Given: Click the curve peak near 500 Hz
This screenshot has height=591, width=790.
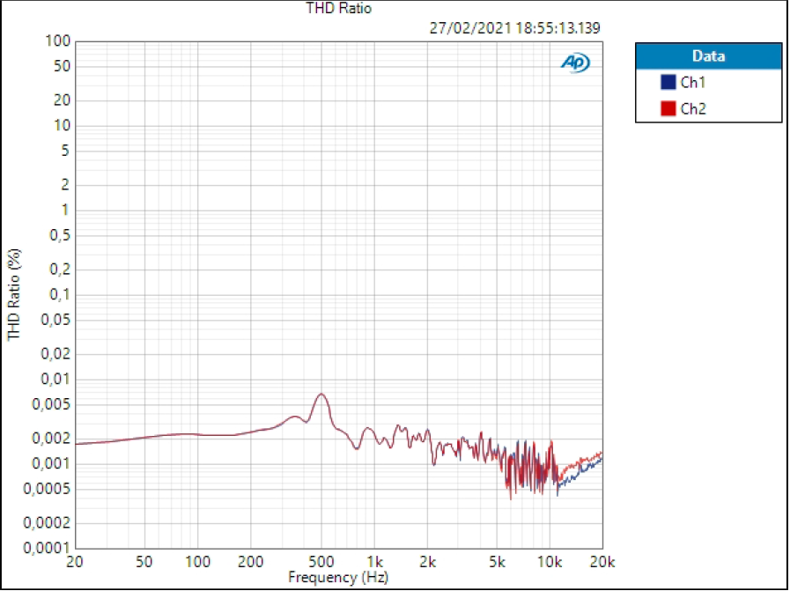Looking at the screenshot, I should click(321, 394).
